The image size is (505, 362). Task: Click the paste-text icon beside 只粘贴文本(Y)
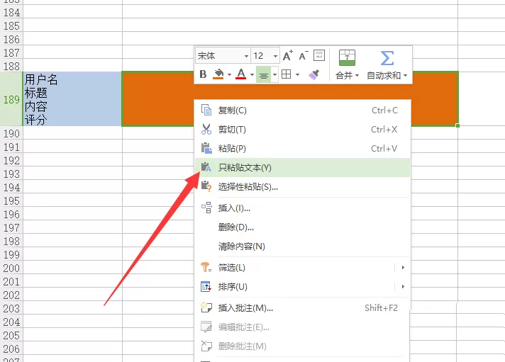(206, 167)
